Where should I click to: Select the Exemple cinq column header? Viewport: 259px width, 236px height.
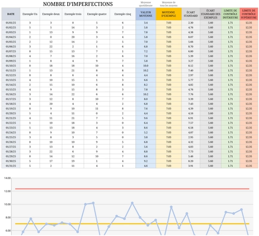coord(123,14)
